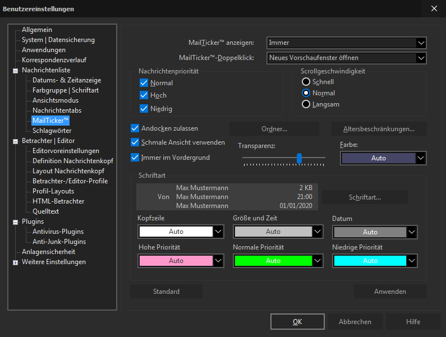The width and height of the screenshot is (446, 337).
Task: Select Layout Nachrichtenkopf entry
Action: [68, 171]
